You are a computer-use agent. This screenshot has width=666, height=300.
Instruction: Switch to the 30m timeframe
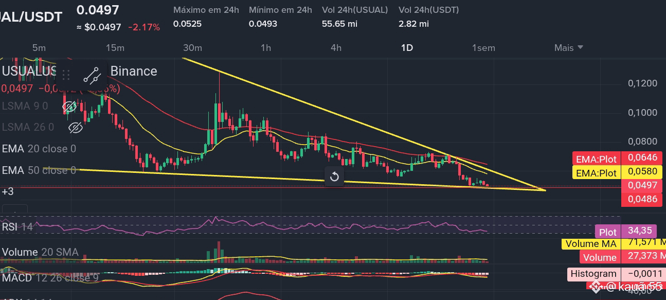(192, 48)
